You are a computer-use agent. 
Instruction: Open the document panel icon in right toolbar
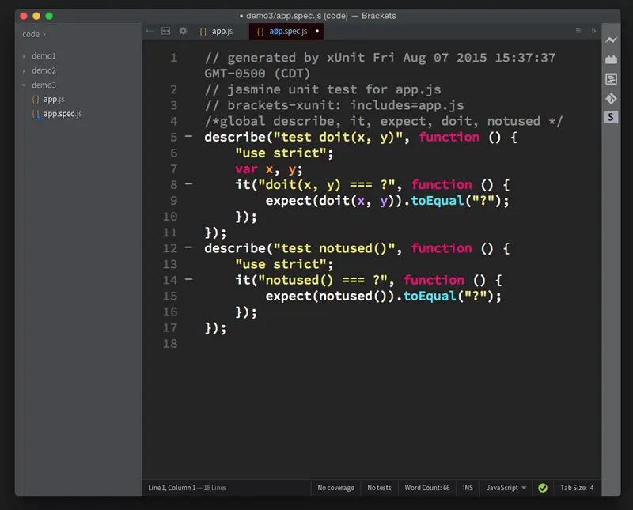pos(611,79)
